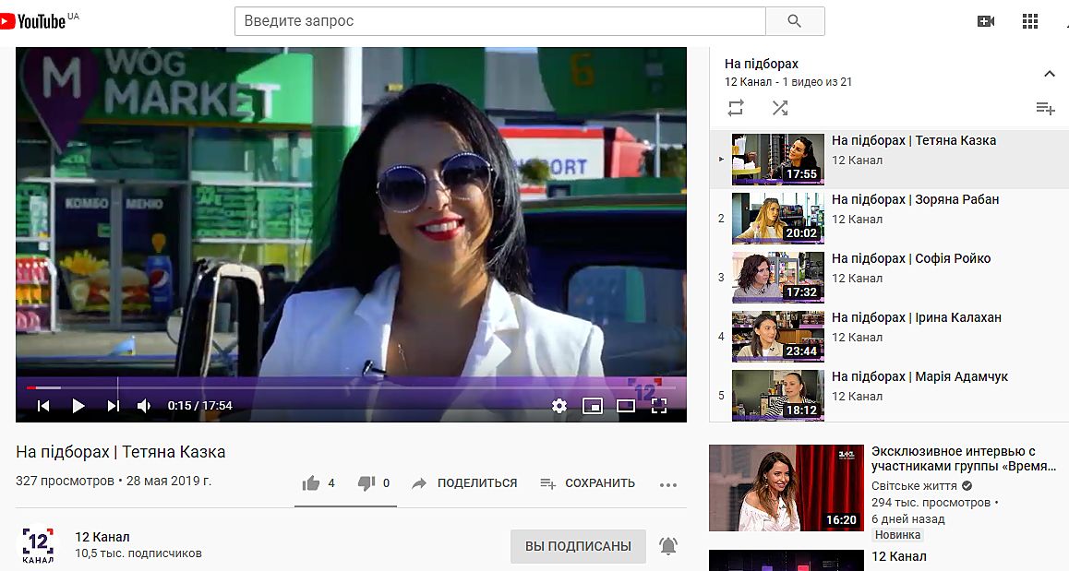1069x571 pixels.
Task: Click the ВЫ ПОДПИСАНЫ subscription button
Action: (578, 546)
